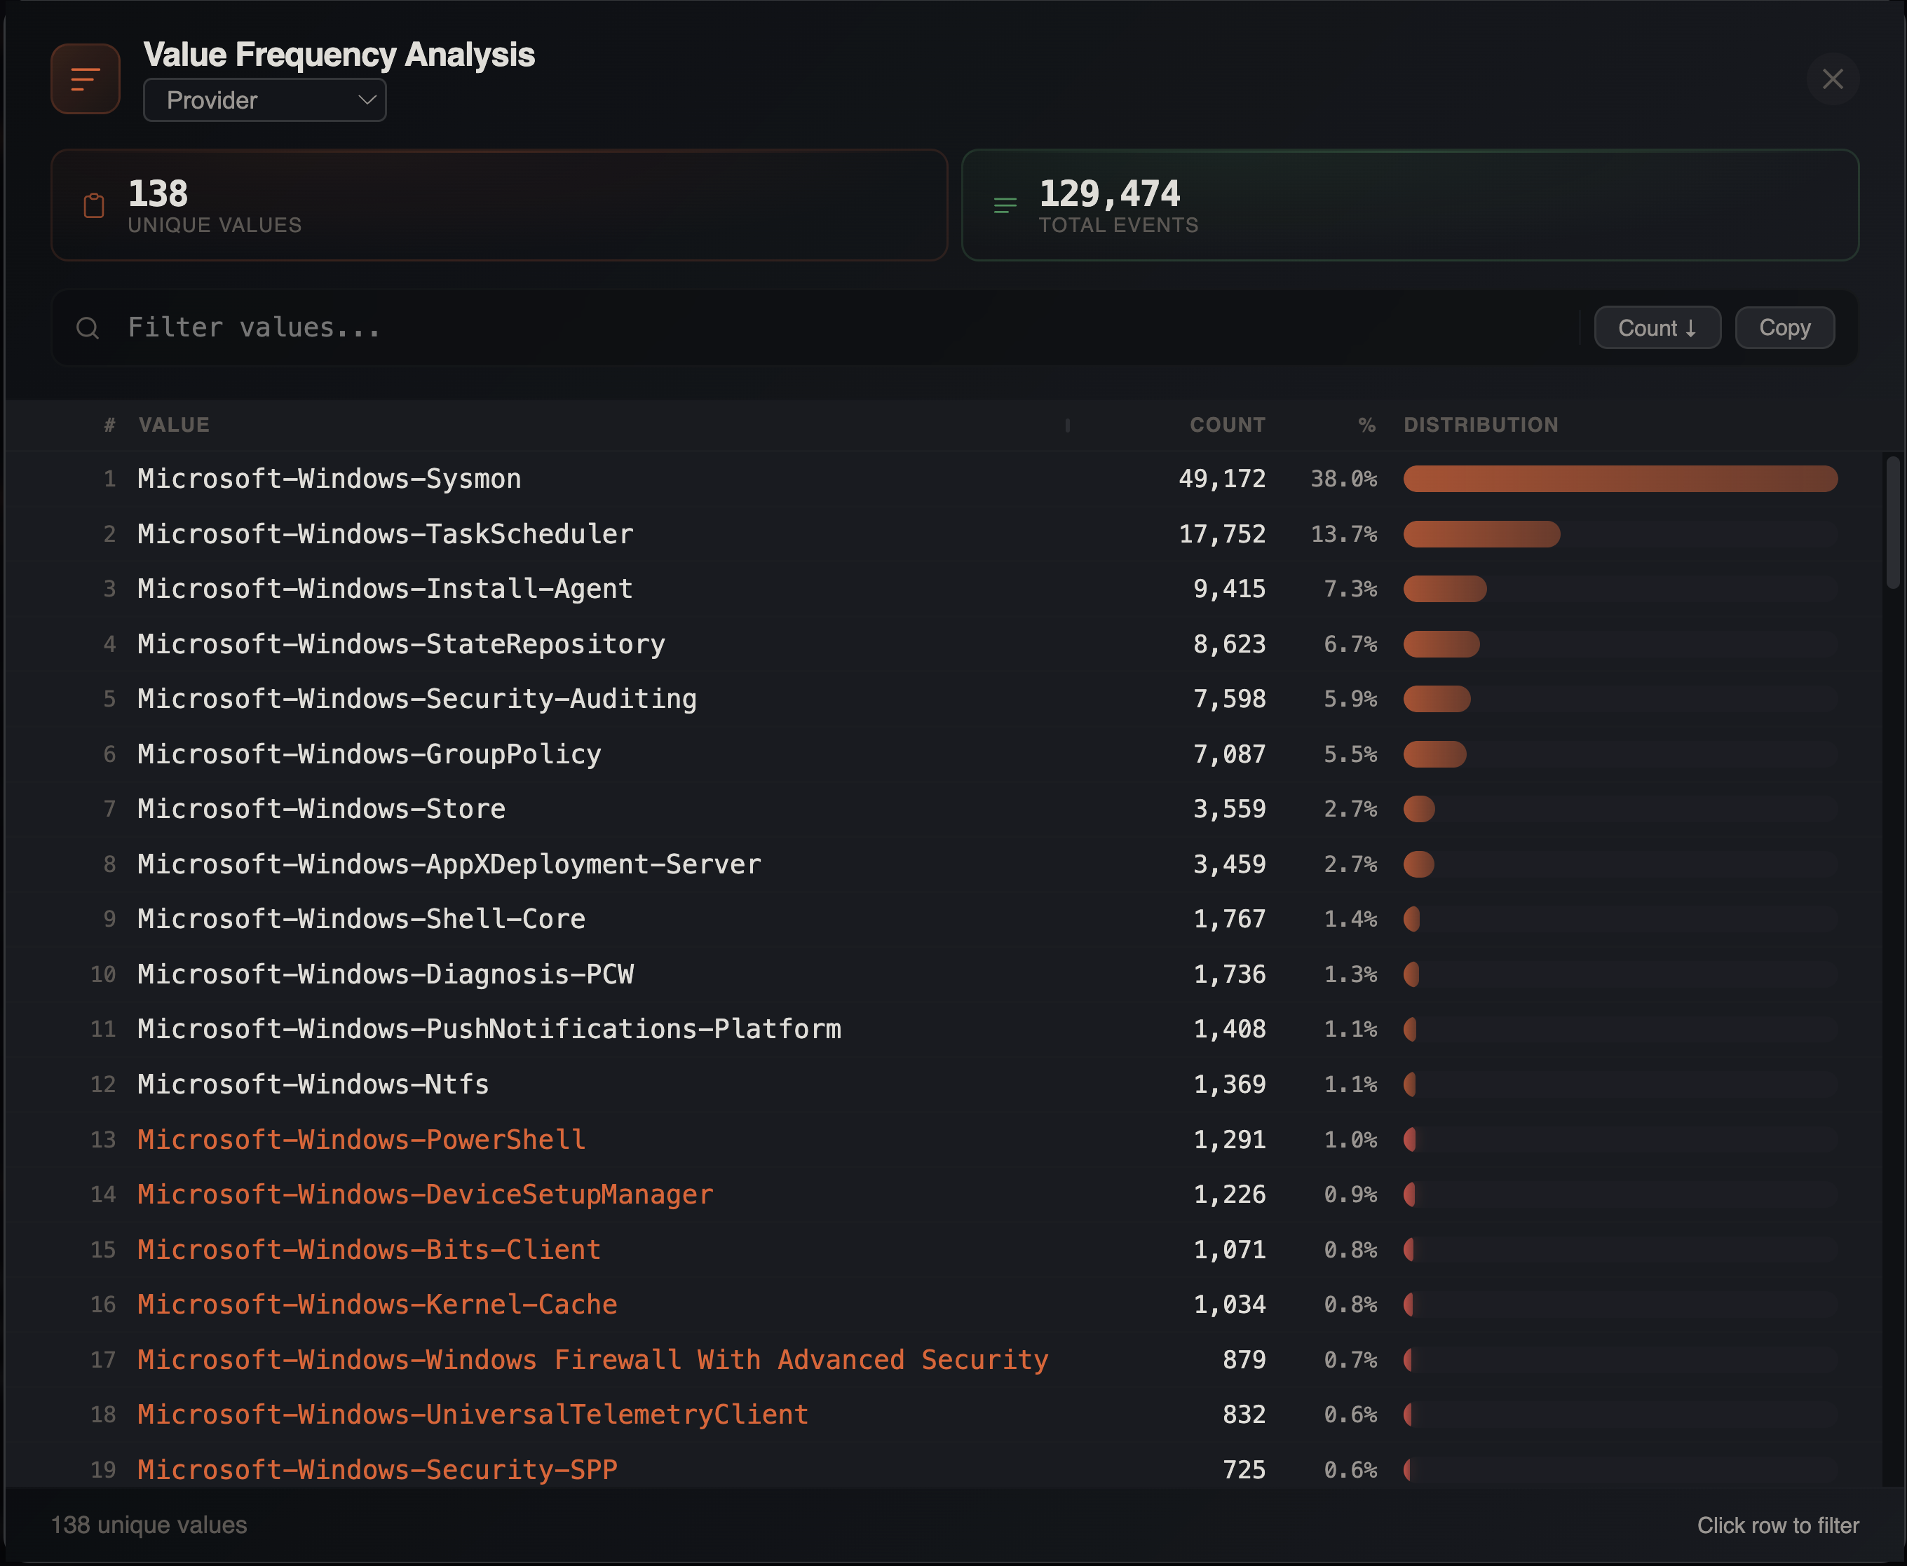1907x1566 pixels.
Task: Select Microsoft-Windows-Bits-Client value
Action: (369, 1249)
